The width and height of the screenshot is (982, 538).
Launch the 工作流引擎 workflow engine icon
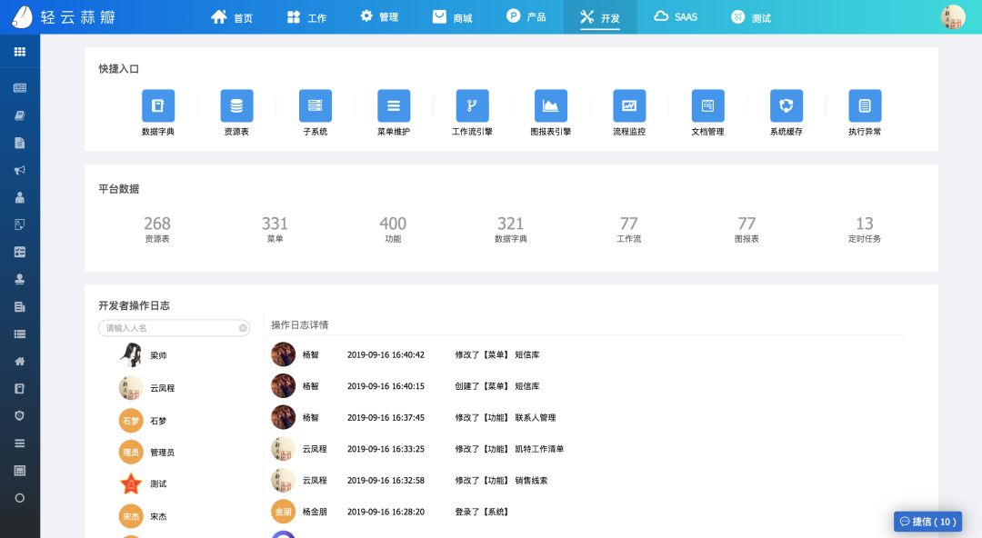click(x=472, y=105)
